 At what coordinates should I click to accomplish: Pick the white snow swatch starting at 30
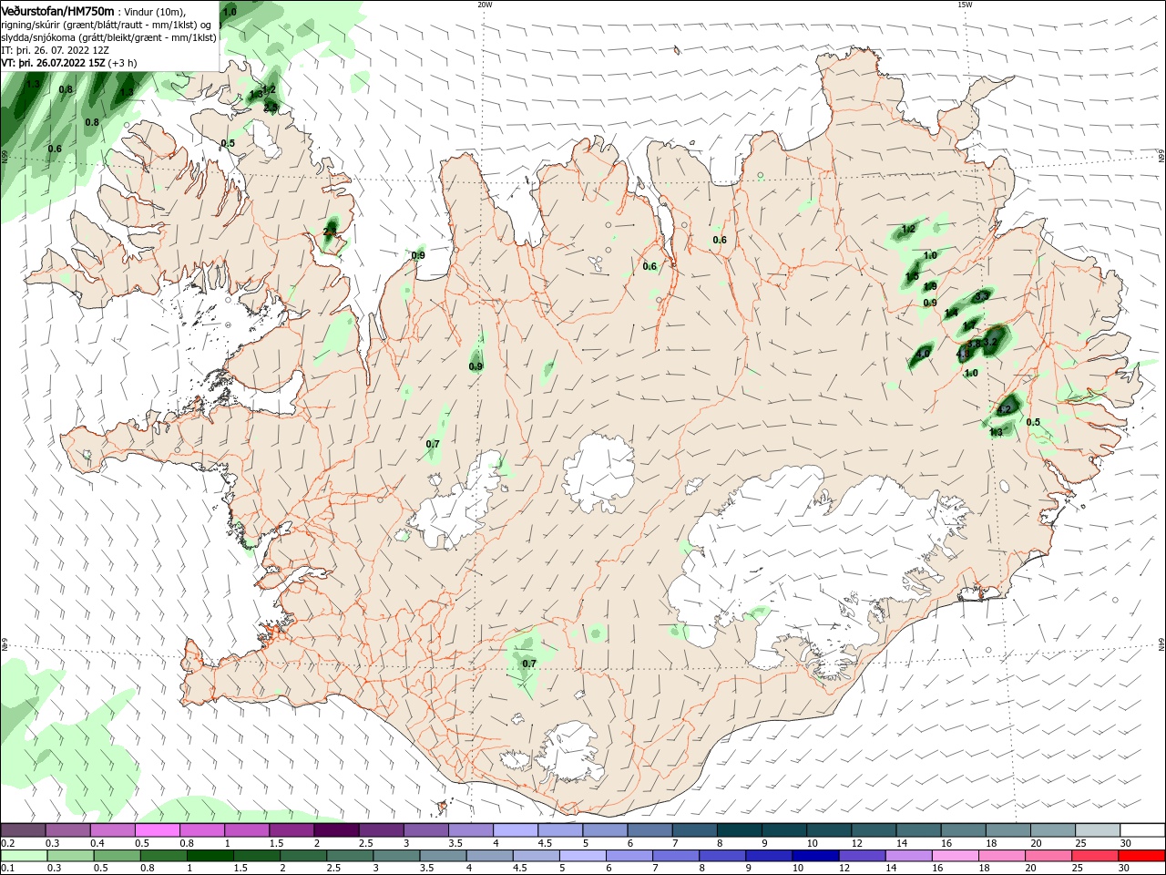[x=1141, y=829]
